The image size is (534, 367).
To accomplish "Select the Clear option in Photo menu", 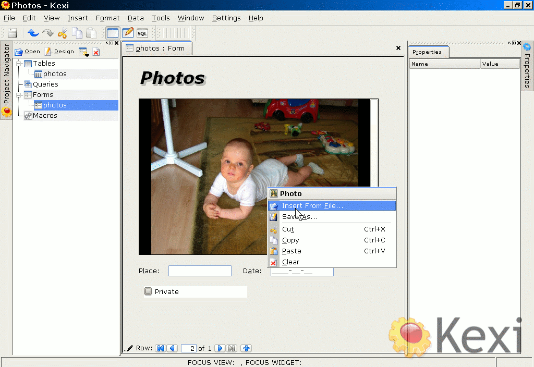I will coord(290,262).
